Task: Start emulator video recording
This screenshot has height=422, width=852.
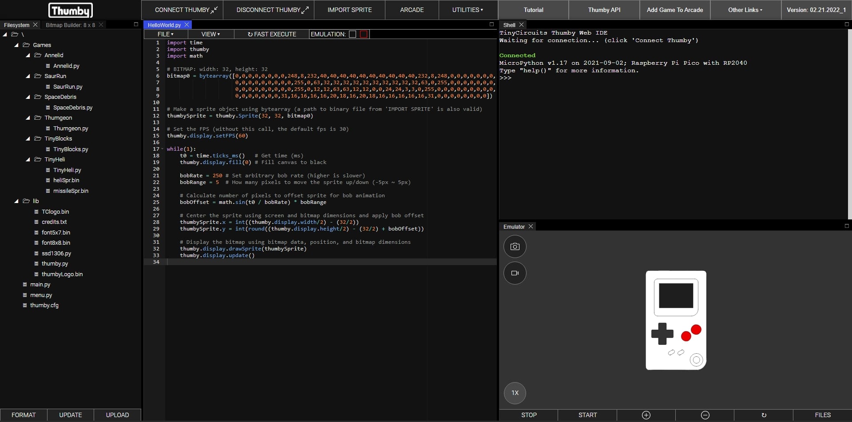Action: pos(515,273)
